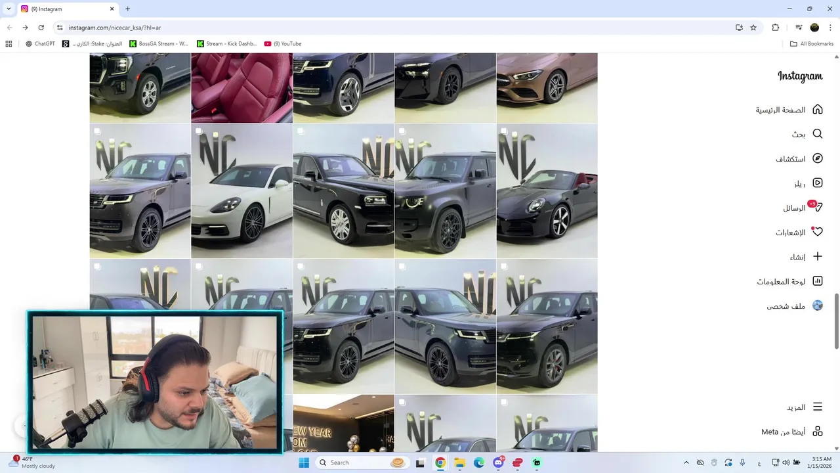This screenshot has height=473, width=840.
Task: Open the weather widget 46°F Mostly cloudy
Action: [31, 462]
